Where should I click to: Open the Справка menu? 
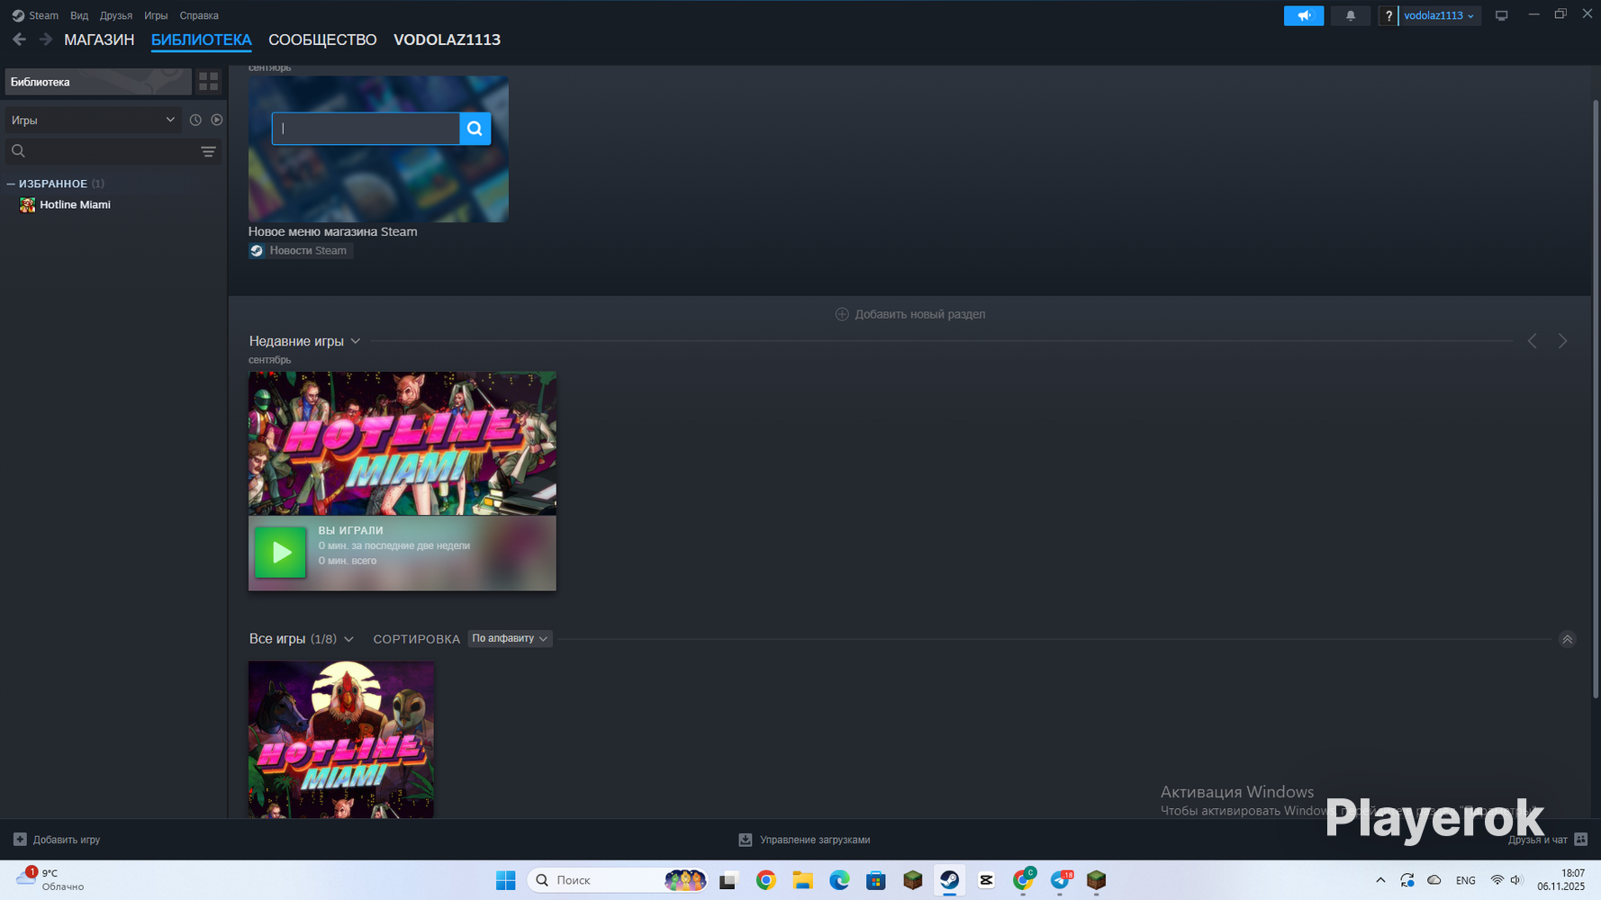(x=199, y=15)
